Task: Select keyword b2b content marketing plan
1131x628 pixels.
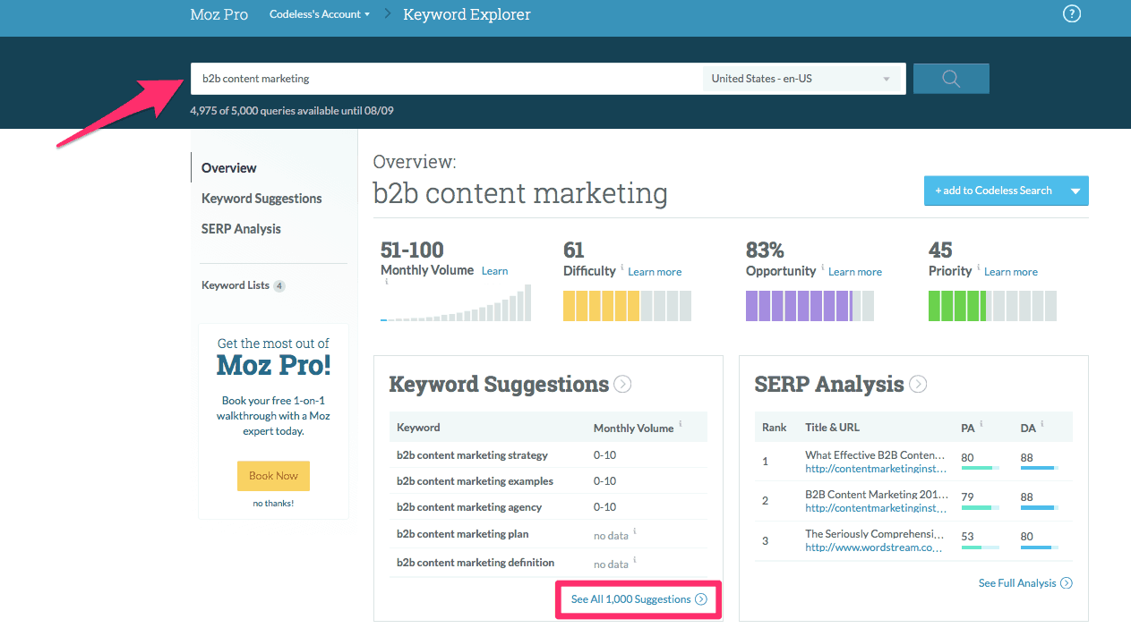Action: [462, 534]
